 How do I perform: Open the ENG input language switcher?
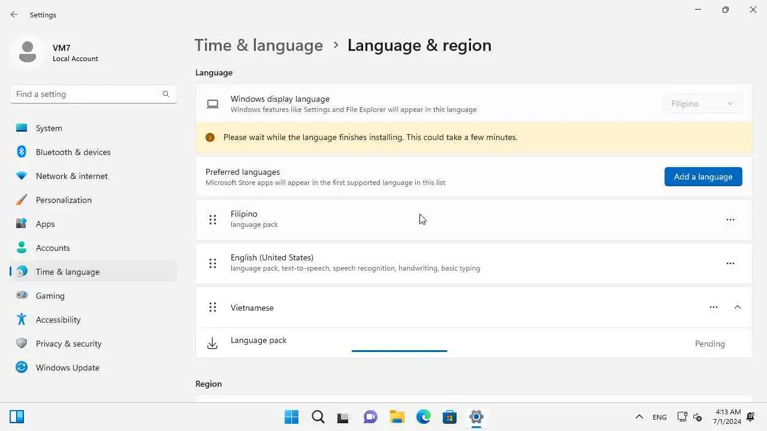click(660, 417)
